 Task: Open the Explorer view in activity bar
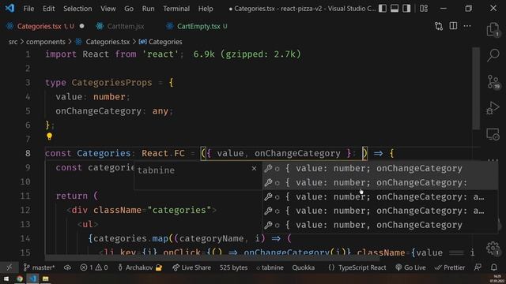(x=493, y=30)
